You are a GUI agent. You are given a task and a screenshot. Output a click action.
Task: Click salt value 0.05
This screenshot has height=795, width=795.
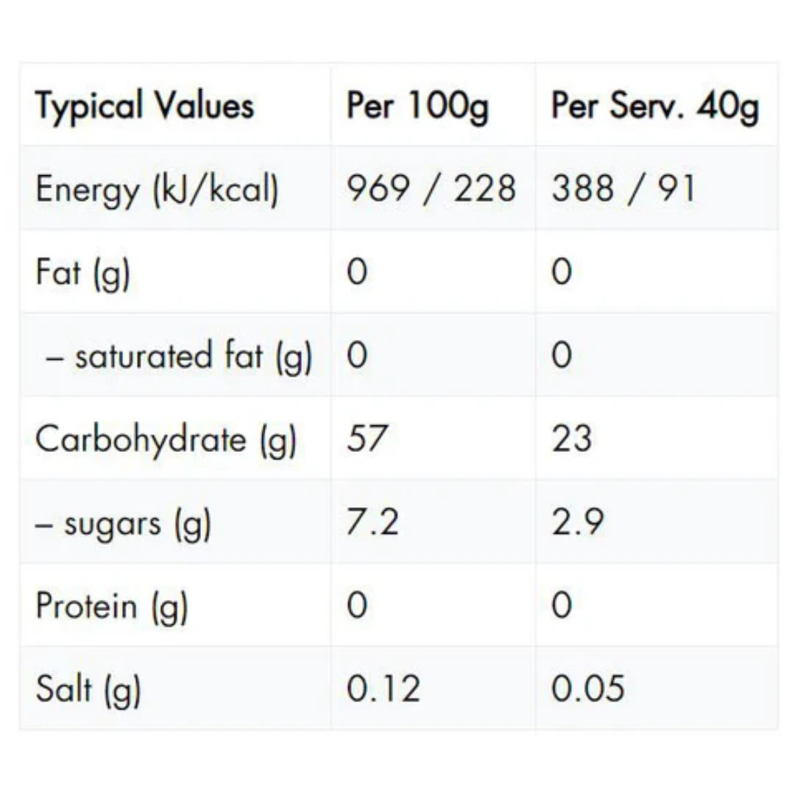point(588,688)
